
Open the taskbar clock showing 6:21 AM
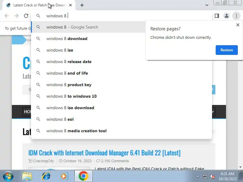pos(228,176)
